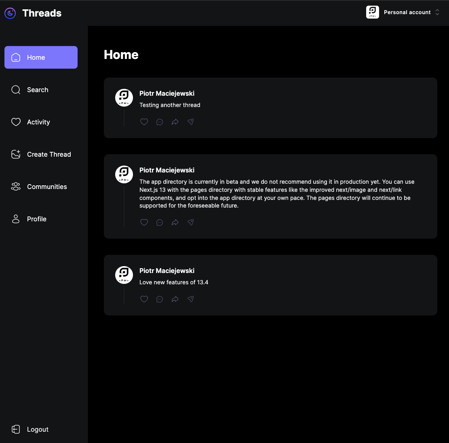Repost the Next.js app directory thread
Image resolution: width=449 pixels, height=443 pixels.
click(x=175, y=223)
